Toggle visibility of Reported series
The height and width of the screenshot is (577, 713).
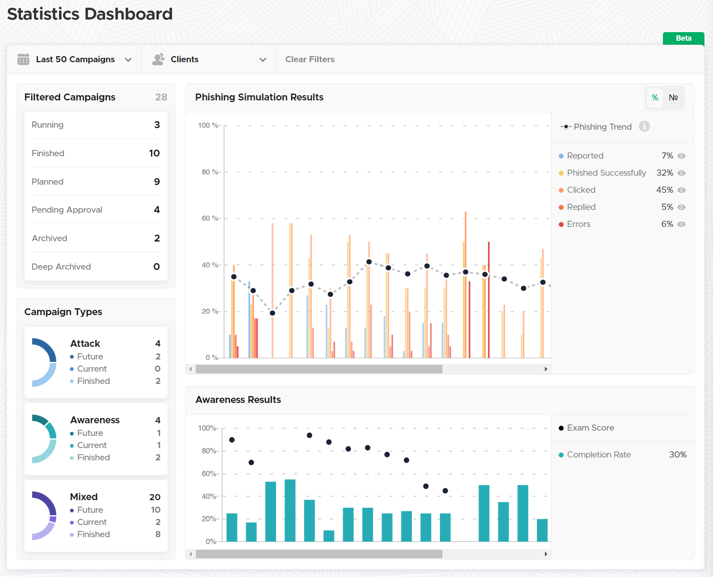coord(682,156)
